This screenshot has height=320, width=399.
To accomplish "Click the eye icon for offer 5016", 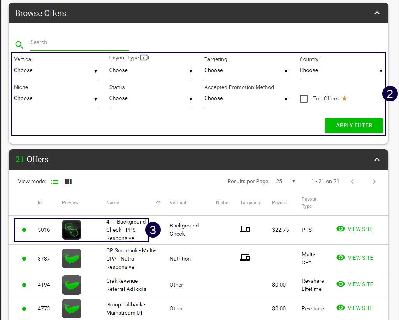I will (341, 229).
